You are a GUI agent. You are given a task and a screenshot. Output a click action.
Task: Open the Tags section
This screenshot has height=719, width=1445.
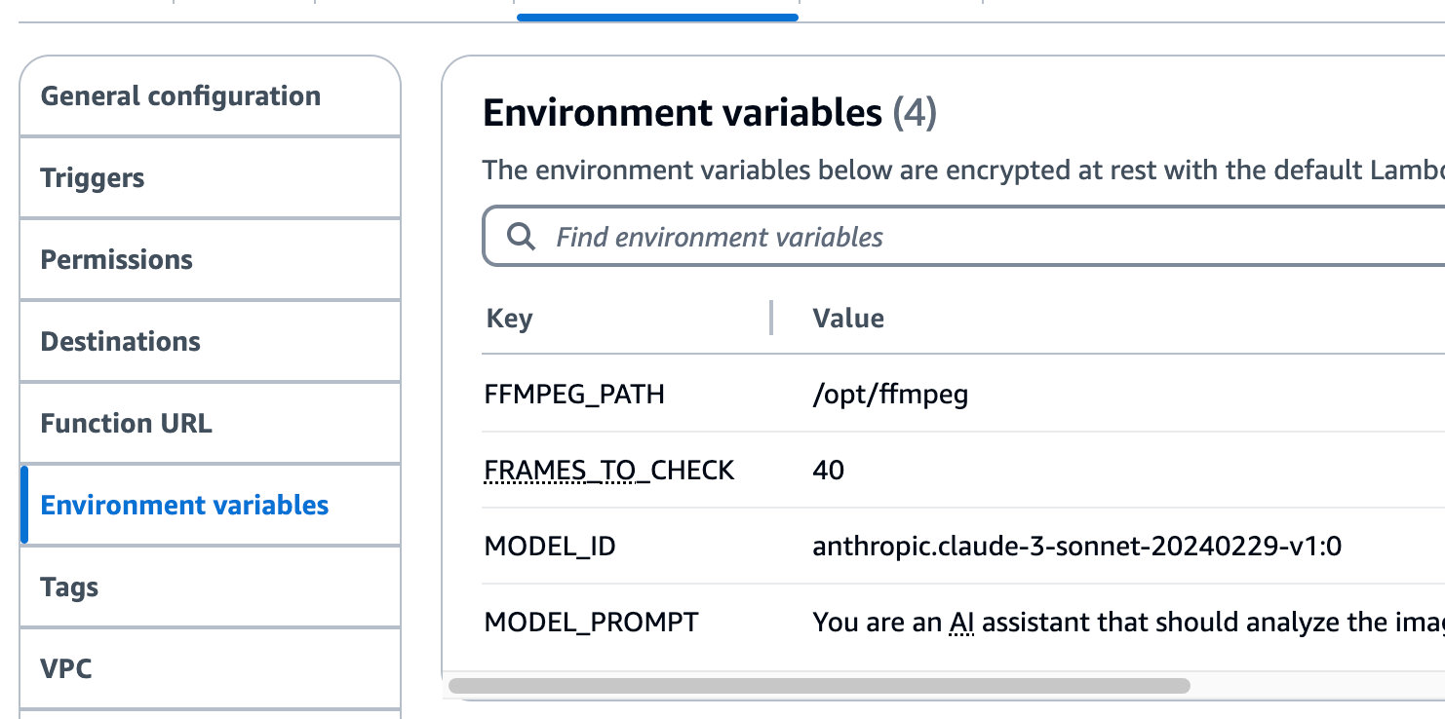(69, 587)
